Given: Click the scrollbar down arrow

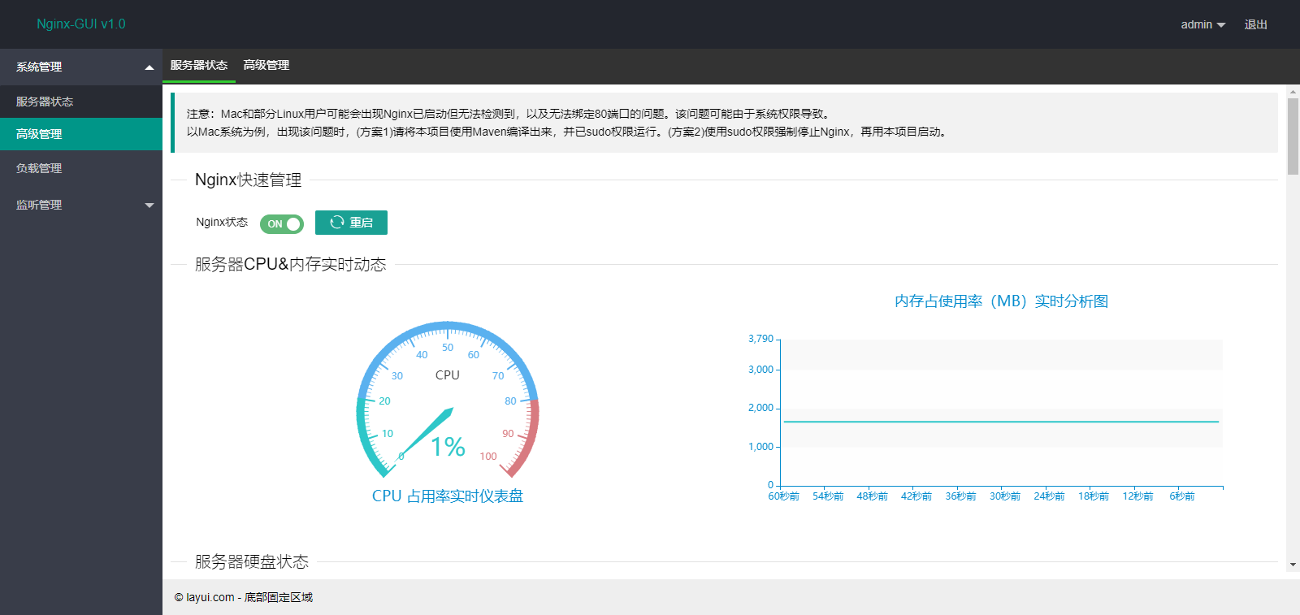Looking at the screenshot, I should (1293, 565).
